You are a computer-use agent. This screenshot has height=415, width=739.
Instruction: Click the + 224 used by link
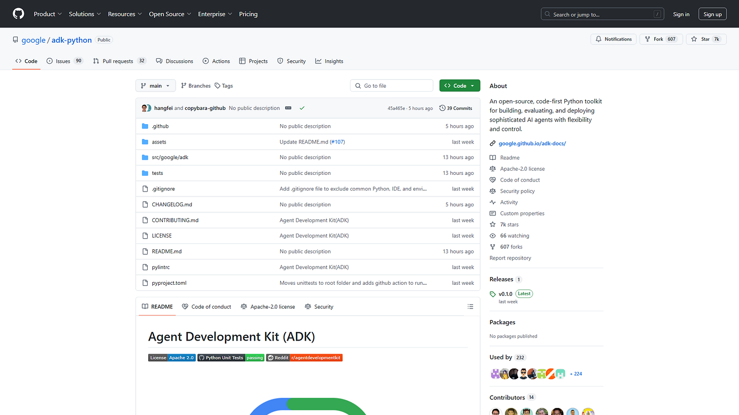[x=576, y=374]
